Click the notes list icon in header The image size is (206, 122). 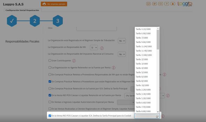(x=154, y=4)
